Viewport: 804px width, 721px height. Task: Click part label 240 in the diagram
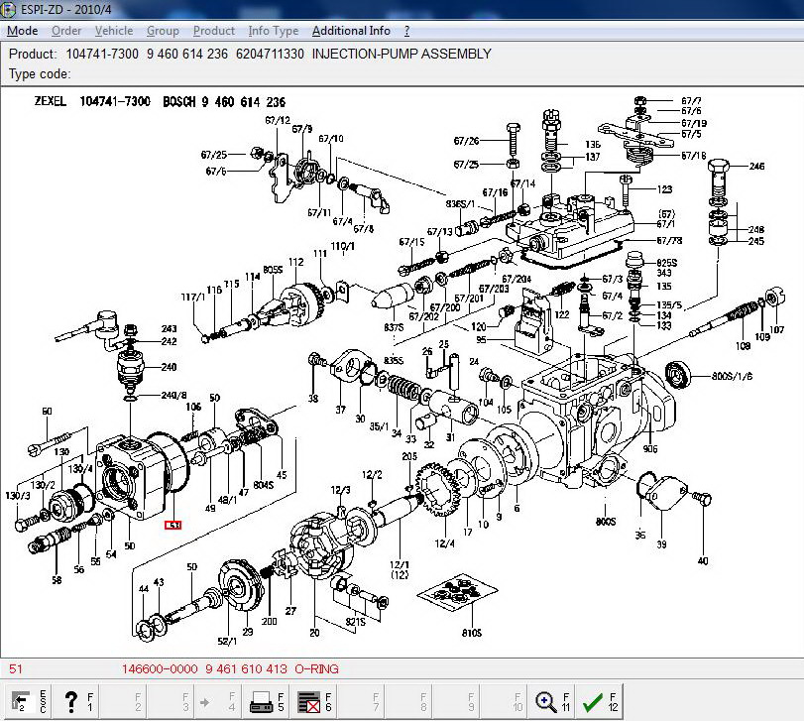[169, 367]
